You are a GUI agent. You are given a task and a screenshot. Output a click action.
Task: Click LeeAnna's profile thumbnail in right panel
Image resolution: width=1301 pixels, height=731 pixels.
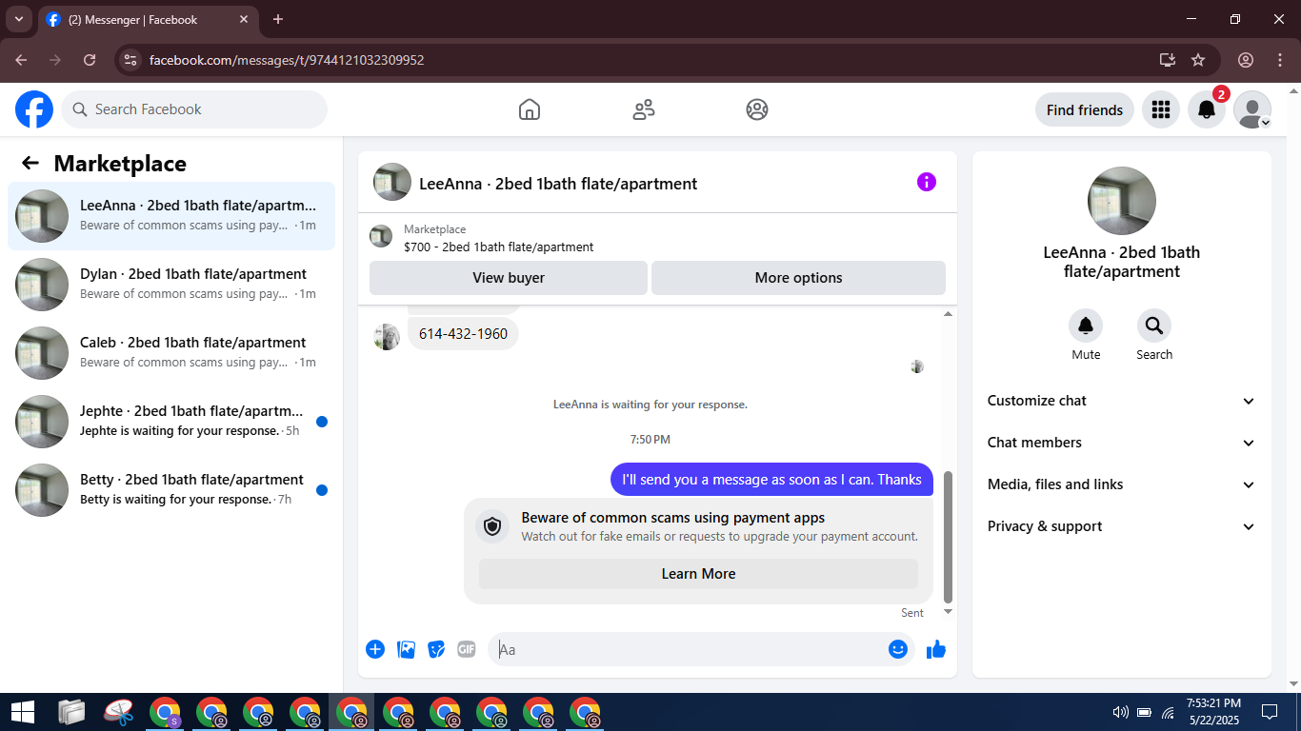(x=1122, y=201)
